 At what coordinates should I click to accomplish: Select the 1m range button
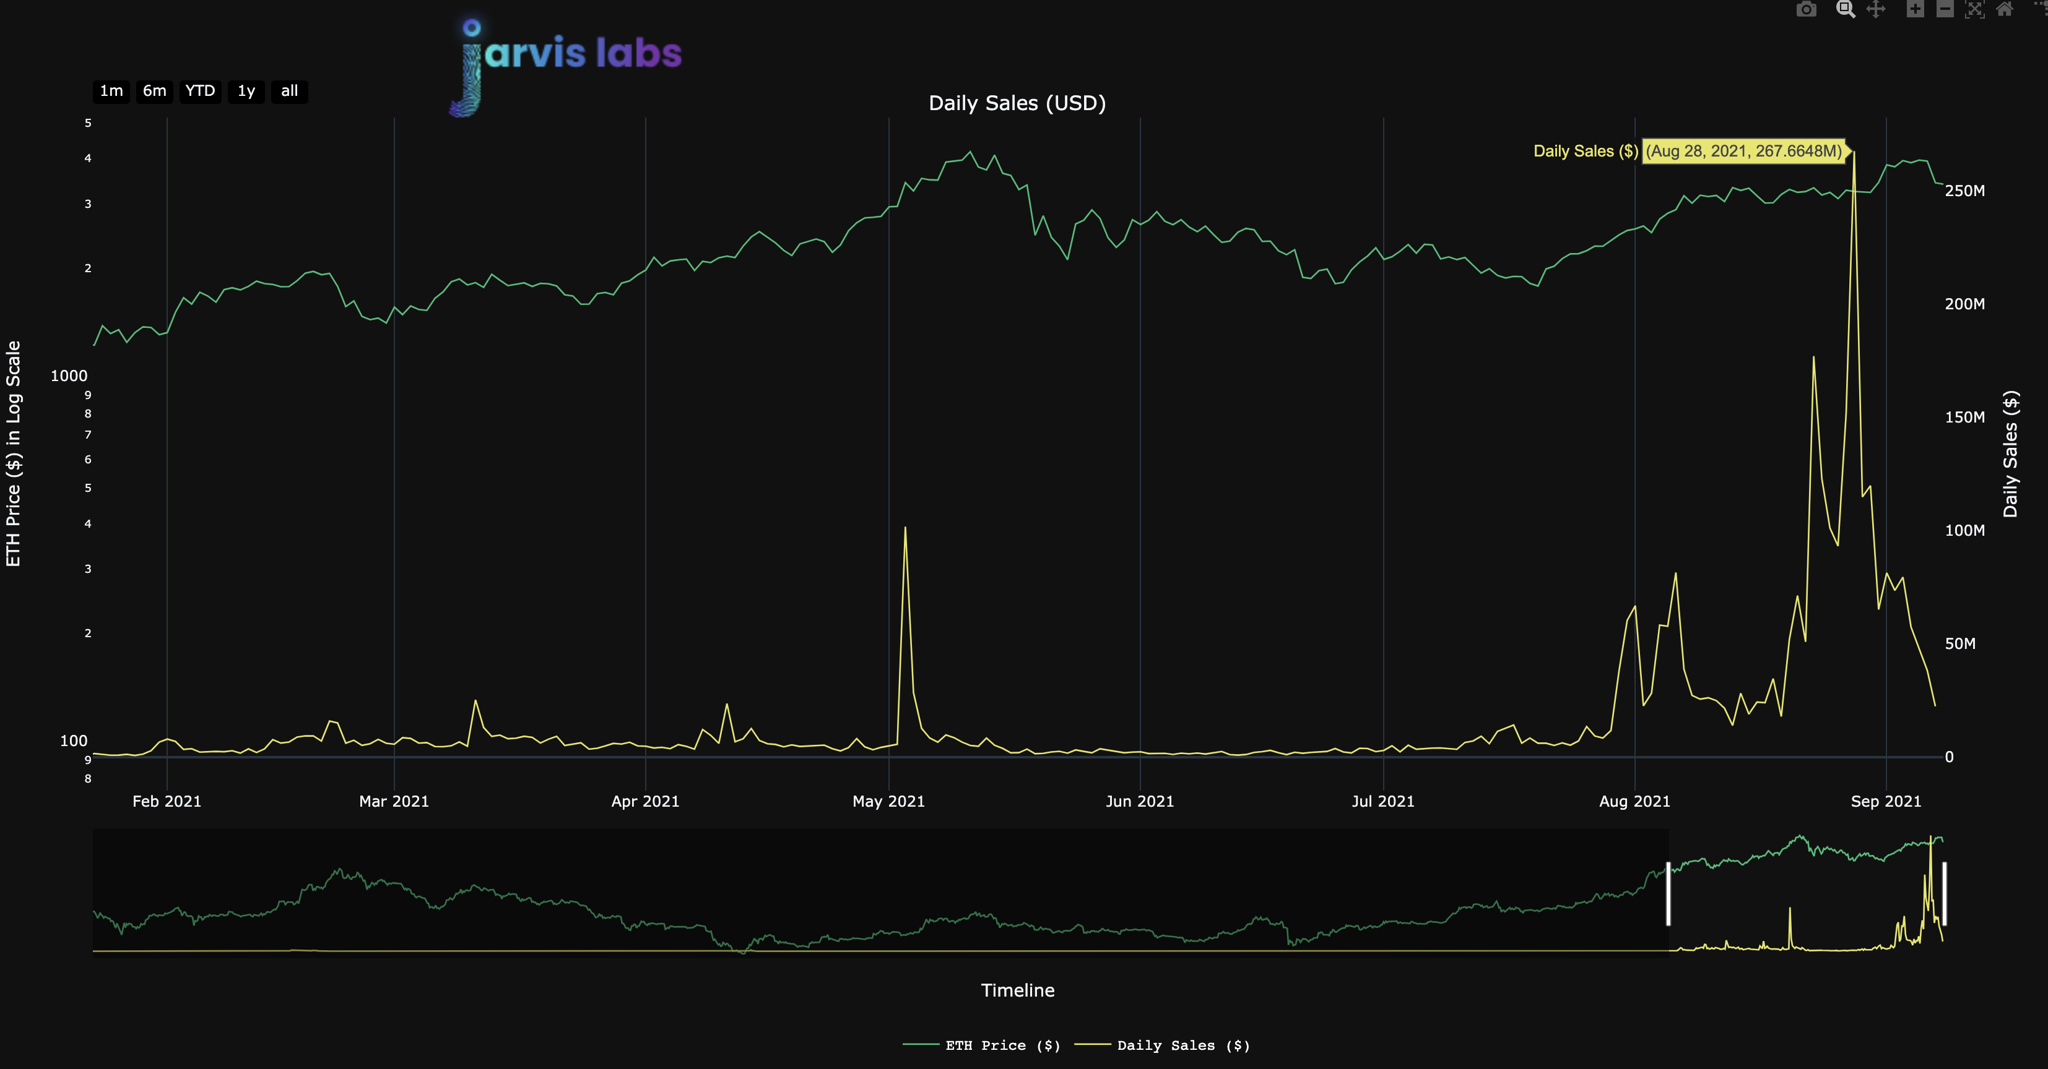(x=111, y=92)
